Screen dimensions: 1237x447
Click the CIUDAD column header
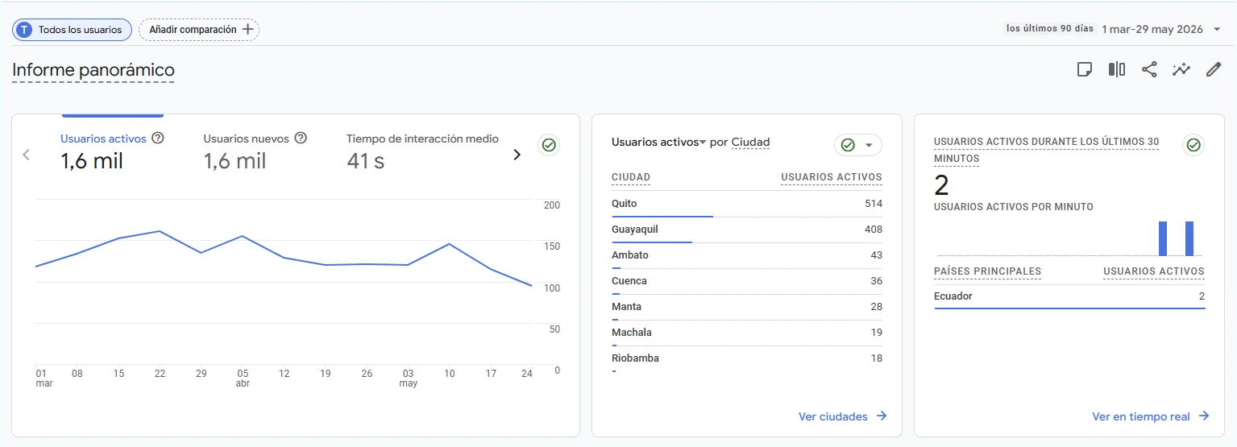pyautogui.click(x=631, y=177)
